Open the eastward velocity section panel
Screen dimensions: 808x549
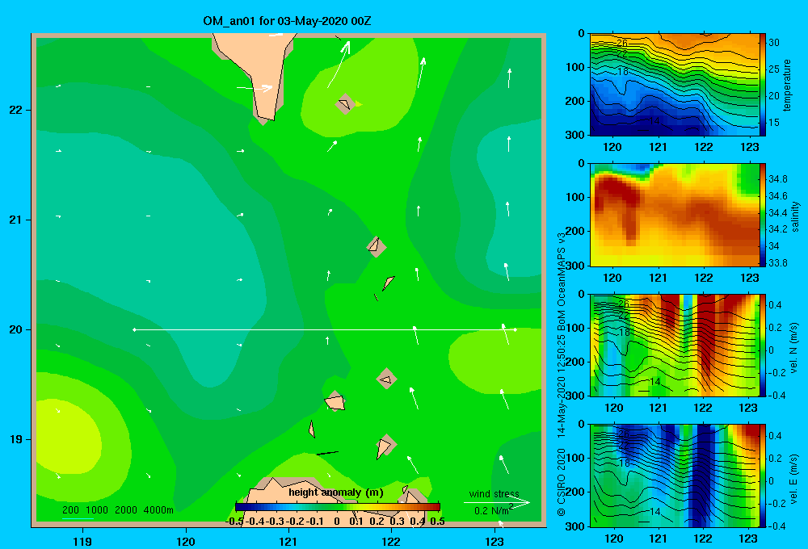point(675,476)
